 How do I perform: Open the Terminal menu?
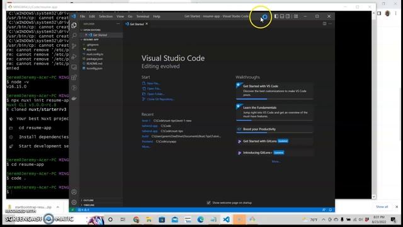tap(143, 16)
